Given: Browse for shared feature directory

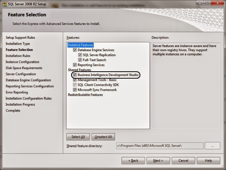Looking at the screenshot, I should (x=213, y=146).
